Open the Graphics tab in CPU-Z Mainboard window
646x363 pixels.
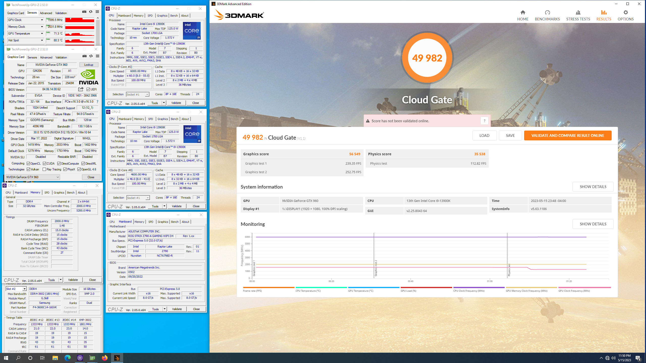163,222
